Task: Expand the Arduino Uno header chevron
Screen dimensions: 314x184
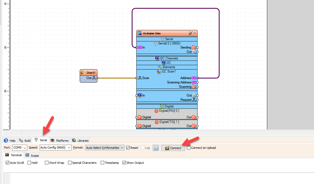Action: 195,33
